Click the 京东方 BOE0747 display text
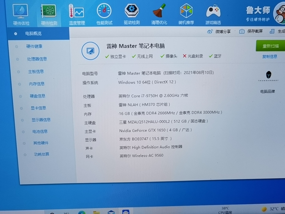 (145, 139)
